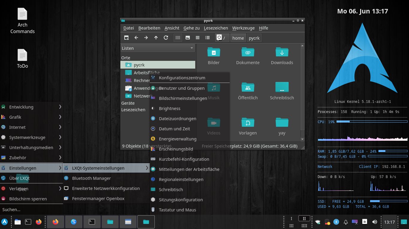Open the Datei menu
This screenshot has height=229, width=409.
point(129,28)
